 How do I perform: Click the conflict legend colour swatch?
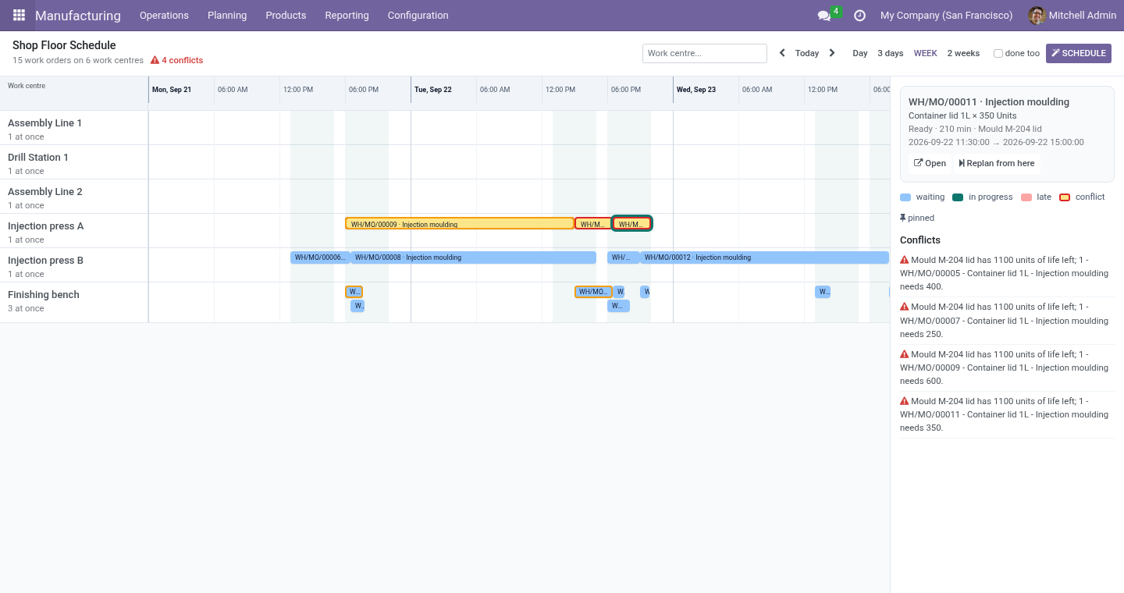[x=1065, y=197]
